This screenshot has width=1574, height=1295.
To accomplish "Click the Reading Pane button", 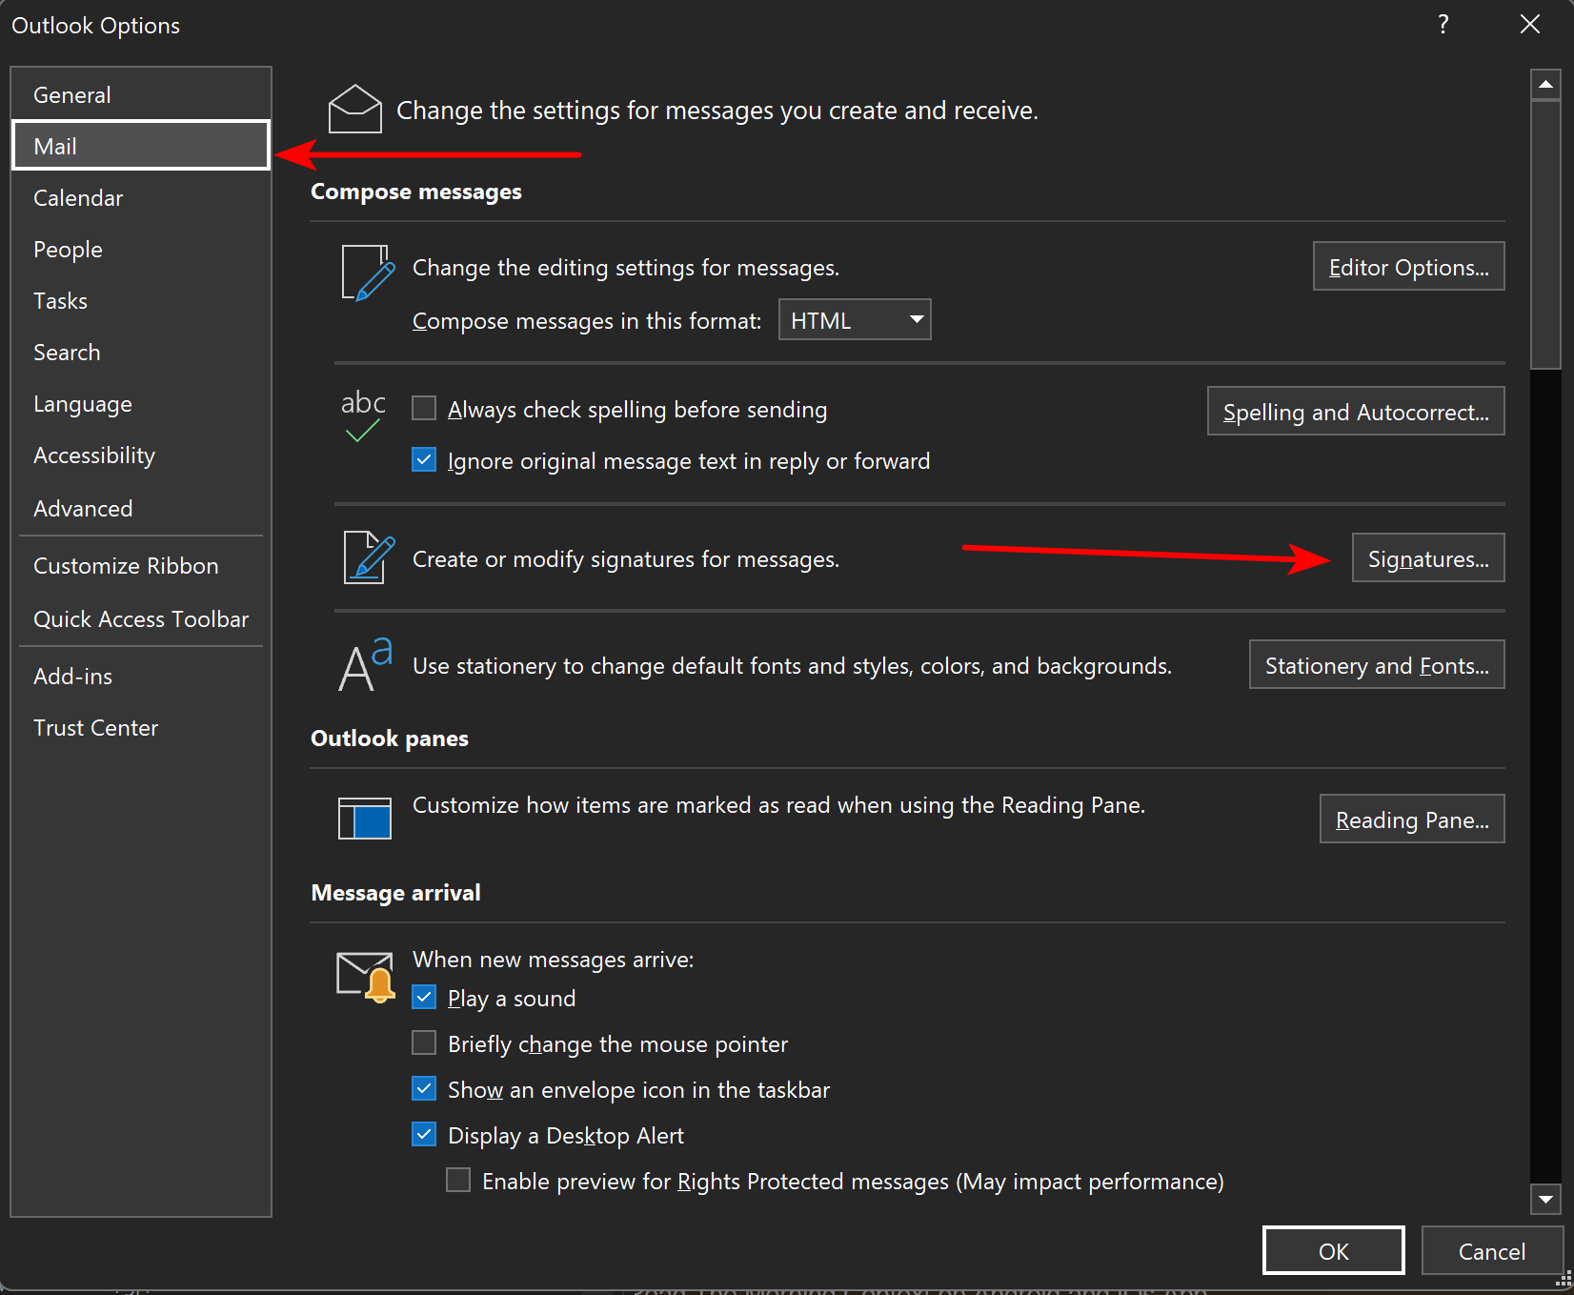I will click(x=1412, y=819).
